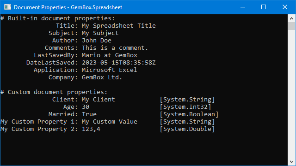Click '[System.Double]' type label
The height and width of the screenshot is (166, 296).
tap(187, 129)
